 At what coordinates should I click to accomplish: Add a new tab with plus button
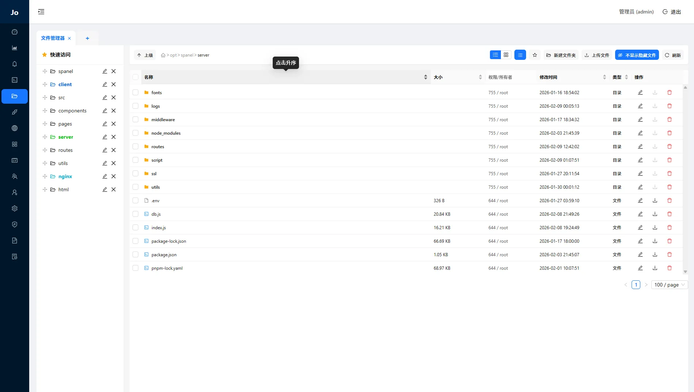(x=87, y=38)
